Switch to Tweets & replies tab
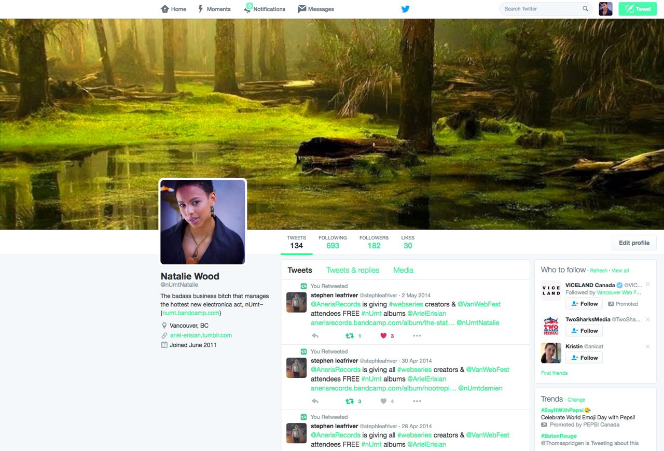Screen dimensions: 664x451 [353, 270]
